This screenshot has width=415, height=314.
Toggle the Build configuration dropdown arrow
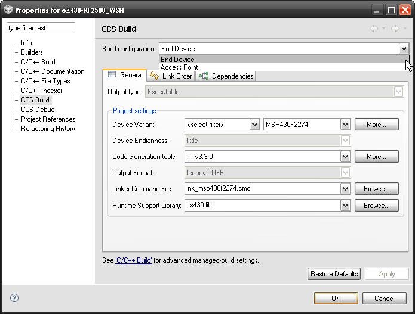click(404, 49)
